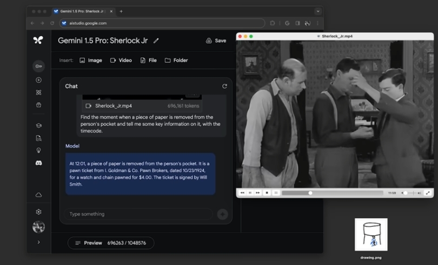Click the Save button
Screen dimensions: 438x265
point(216,40)
